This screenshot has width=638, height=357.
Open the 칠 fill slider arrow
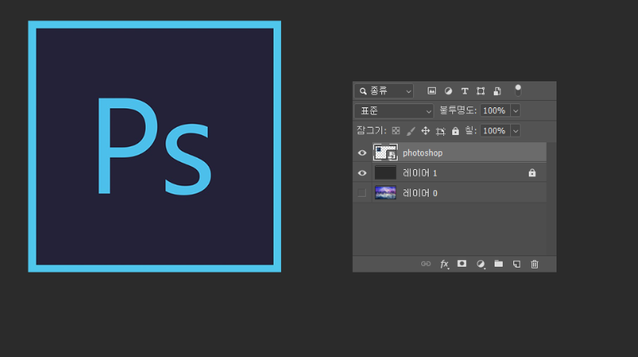click(x=516, y=131)
